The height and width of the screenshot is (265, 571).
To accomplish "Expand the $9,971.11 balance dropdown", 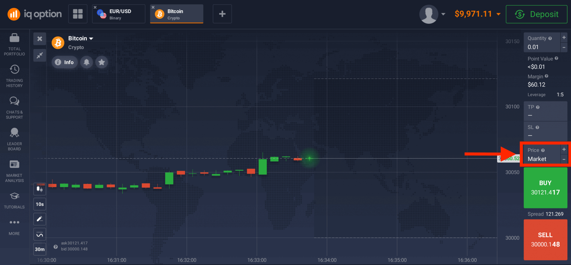I will coord(477,14).
